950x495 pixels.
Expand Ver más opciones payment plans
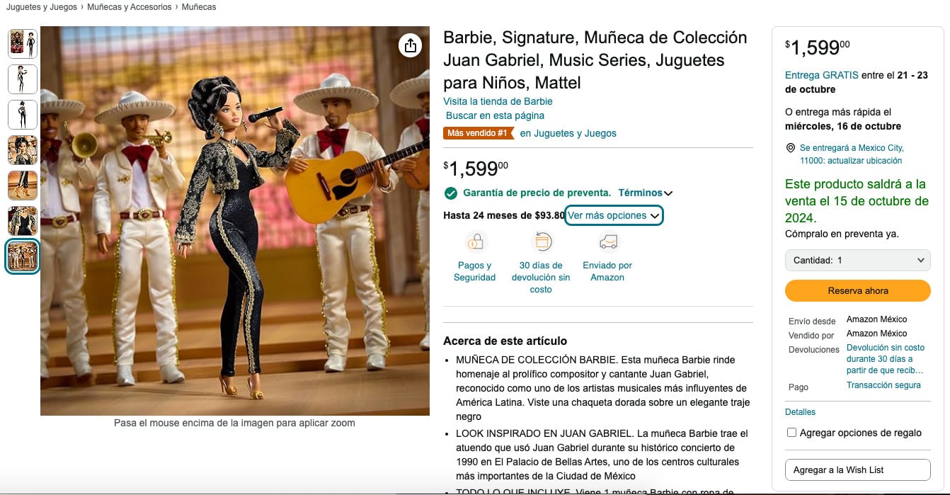point(614,215)
